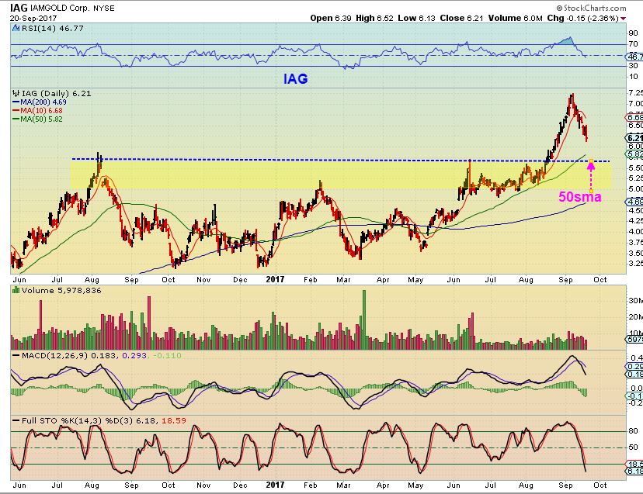Click the Open 6.39 value

coord(331,18)
